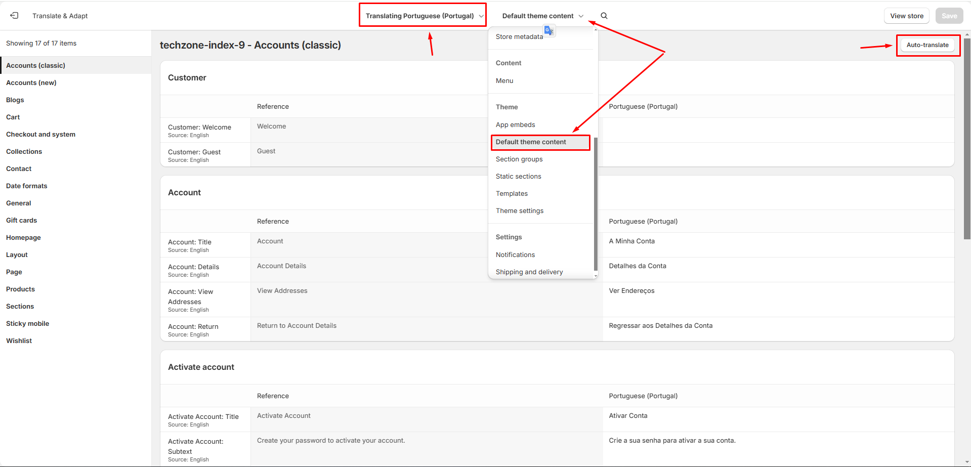Expand the Translating Portuguese (Portugal) language dropdown

point(424,16)
